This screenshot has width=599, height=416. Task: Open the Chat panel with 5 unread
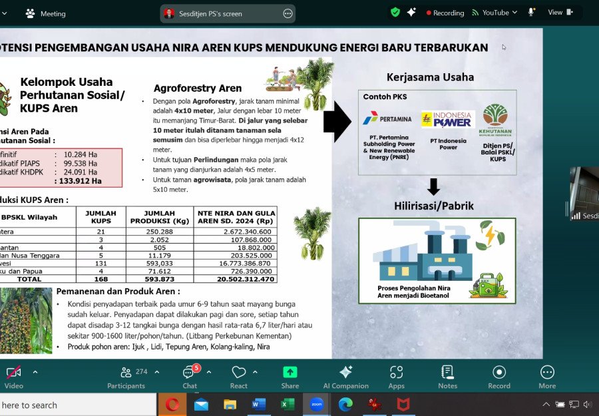point(190,377)
